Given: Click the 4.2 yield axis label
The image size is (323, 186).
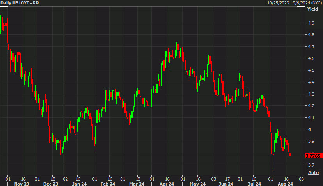Looking at the screenshot, I should (311, 106).
